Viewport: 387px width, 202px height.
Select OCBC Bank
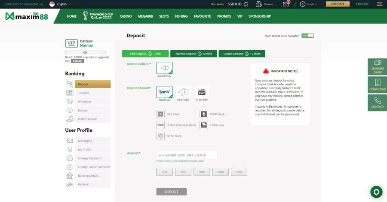click(160, 136)
